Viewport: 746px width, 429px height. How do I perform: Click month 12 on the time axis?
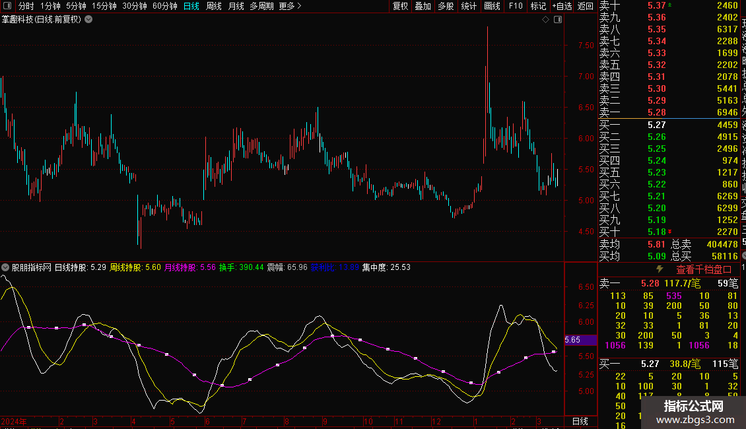[x=436, y=421]
